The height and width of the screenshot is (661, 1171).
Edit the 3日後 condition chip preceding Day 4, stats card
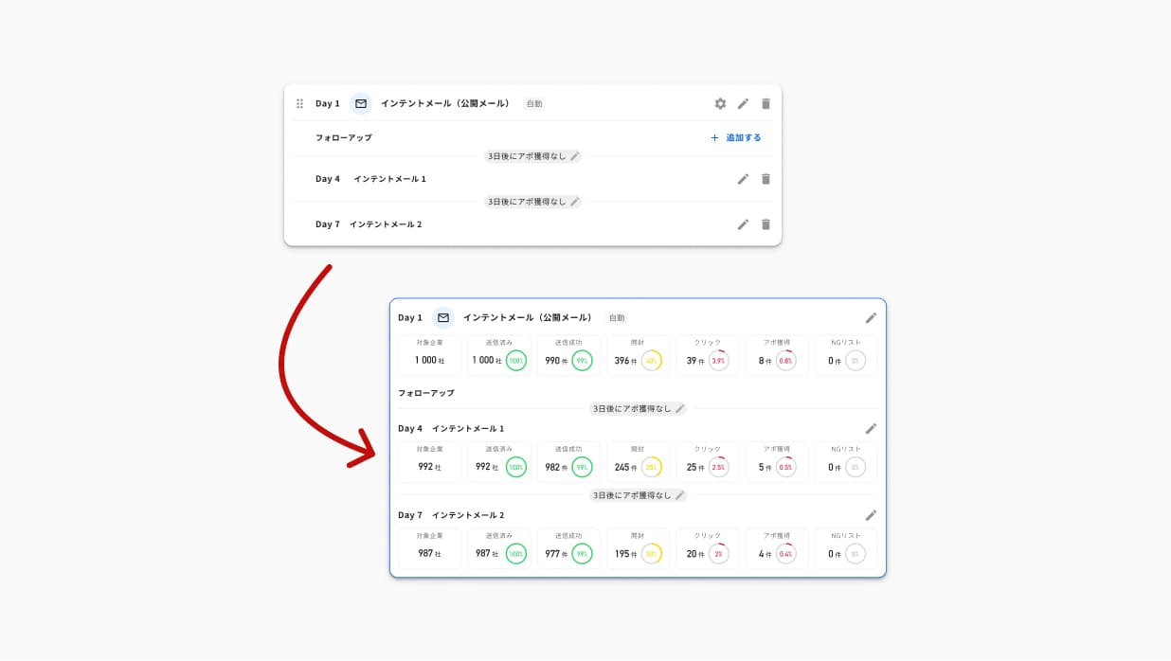coord(679,409)
